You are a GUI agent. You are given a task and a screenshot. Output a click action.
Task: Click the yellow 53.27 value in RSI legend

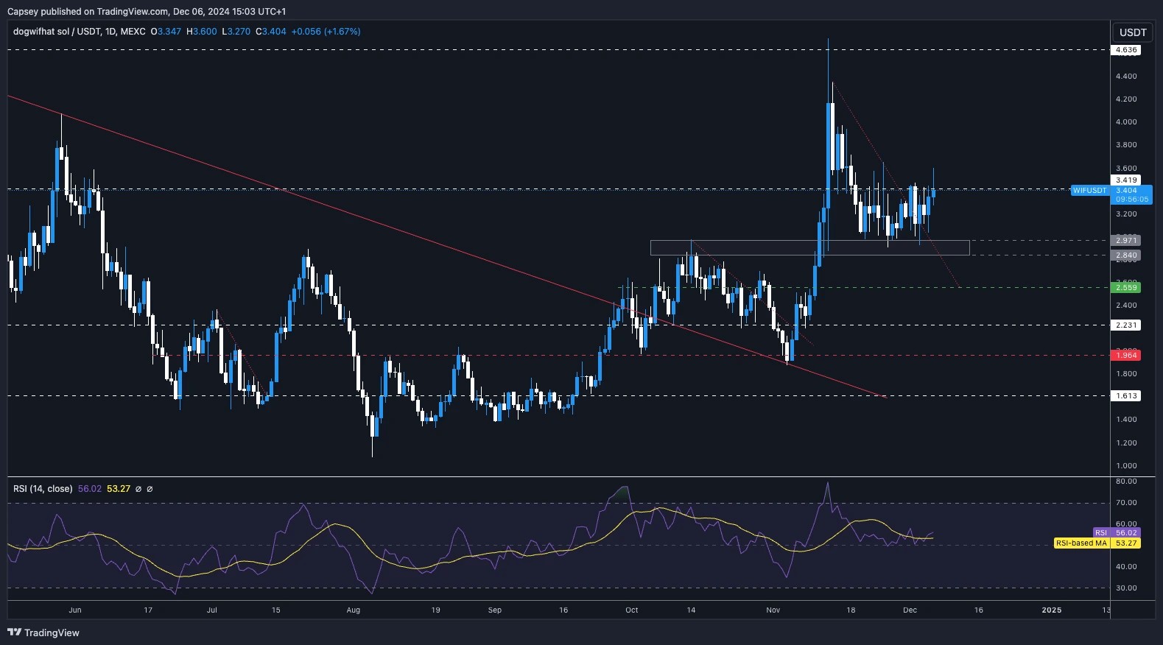pos(119,488)
